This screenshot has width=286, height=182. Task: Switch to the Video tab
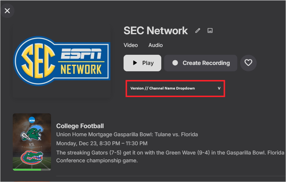[131, 45]
